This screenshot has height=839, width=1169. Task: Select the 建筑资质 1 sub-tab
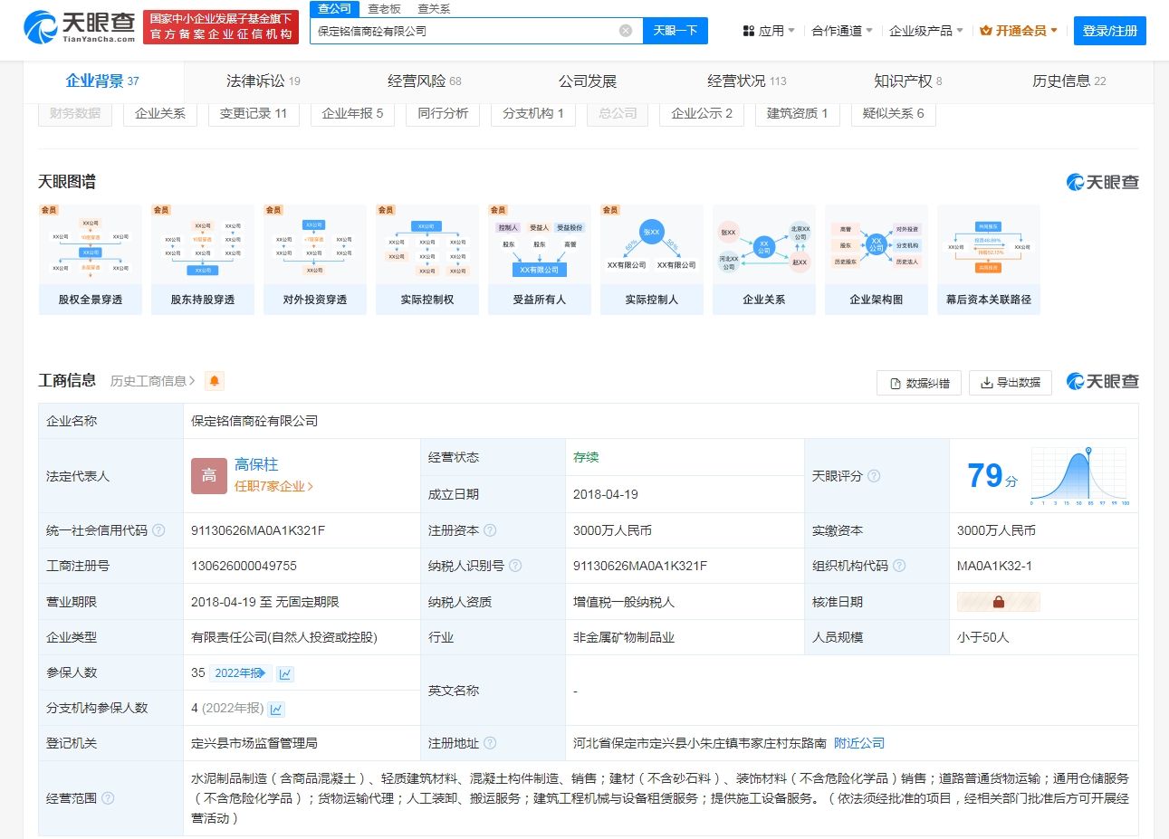798,113
